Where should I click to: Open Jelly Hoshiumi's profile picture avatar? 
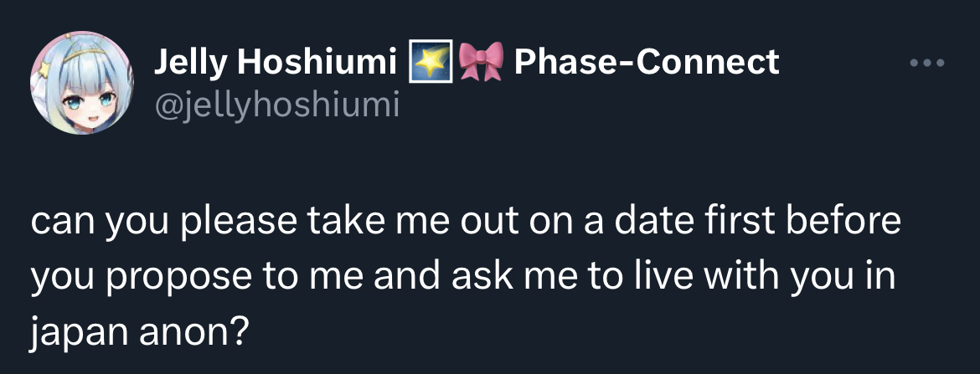[82, 83]
